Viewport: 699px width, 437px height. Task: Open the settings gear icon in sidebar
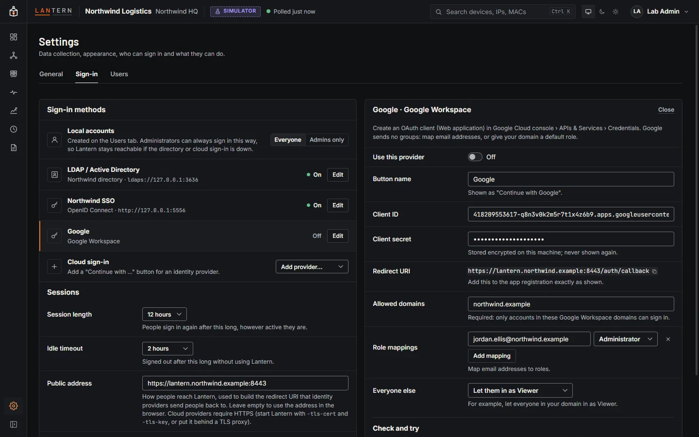click(14, 406)
